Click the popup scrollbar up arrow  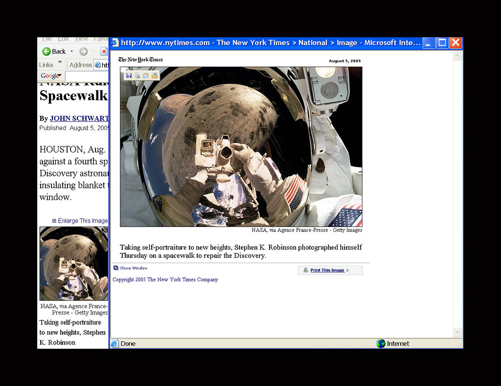click(x=457, y=56)
